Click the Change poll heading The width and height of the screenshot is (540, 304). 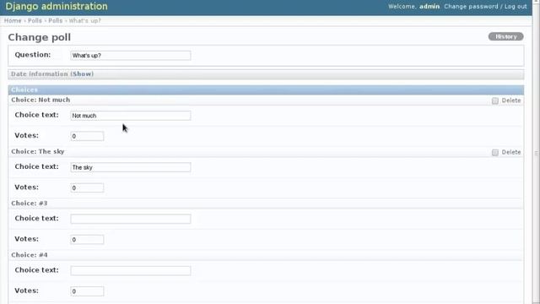click(40, 37)
